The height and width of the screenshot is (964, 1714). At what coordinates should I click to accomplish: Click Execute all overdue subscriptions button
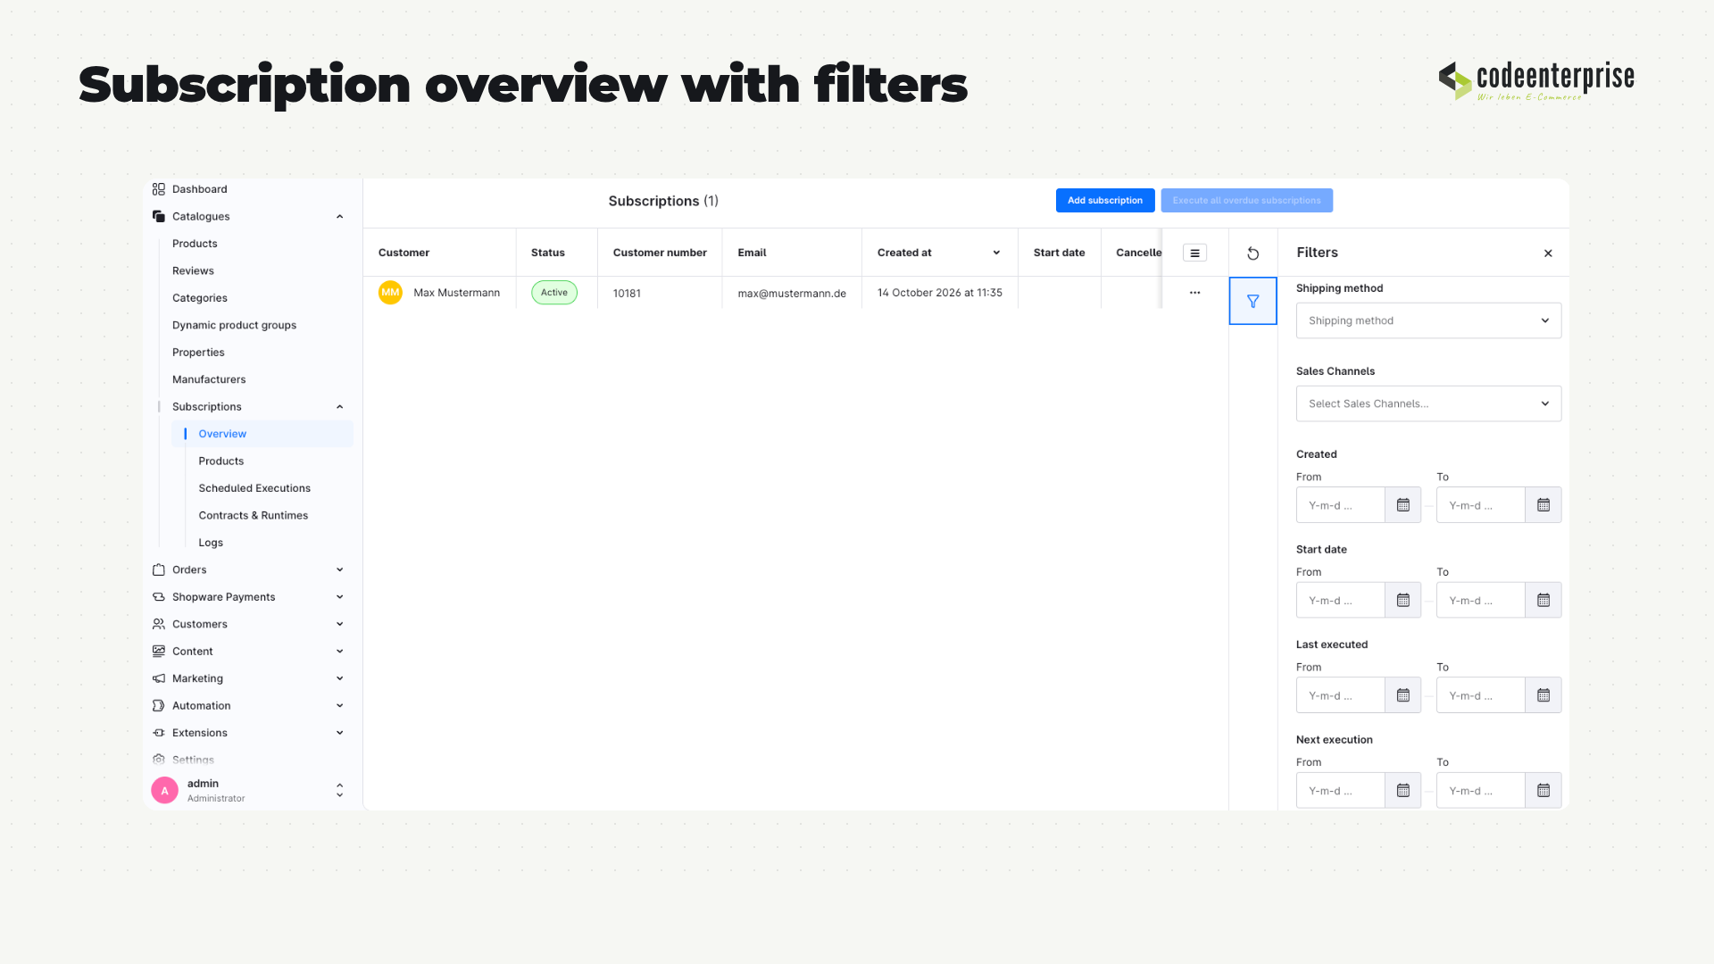tap(1246, 201)
